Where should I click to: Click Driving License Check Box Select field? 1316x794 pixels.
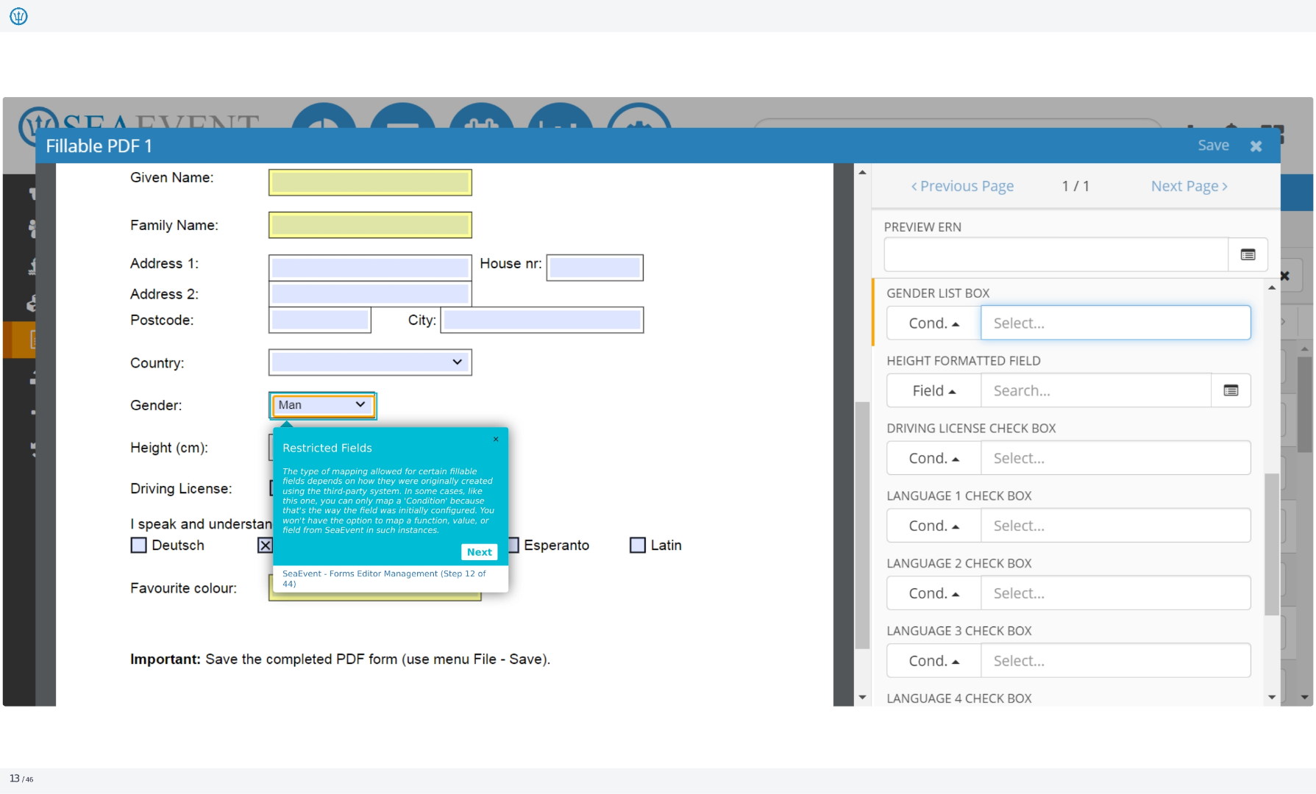click(1115, 458)
